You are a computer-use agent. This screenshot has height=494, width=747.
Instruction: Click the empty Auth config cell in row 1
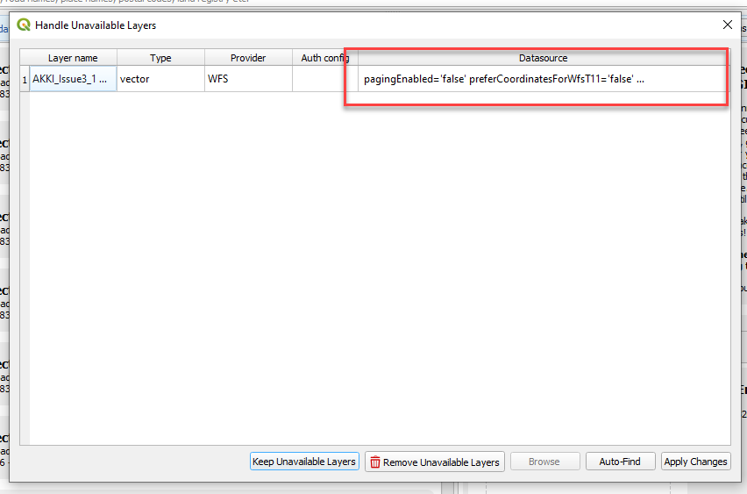pos(325,79)
